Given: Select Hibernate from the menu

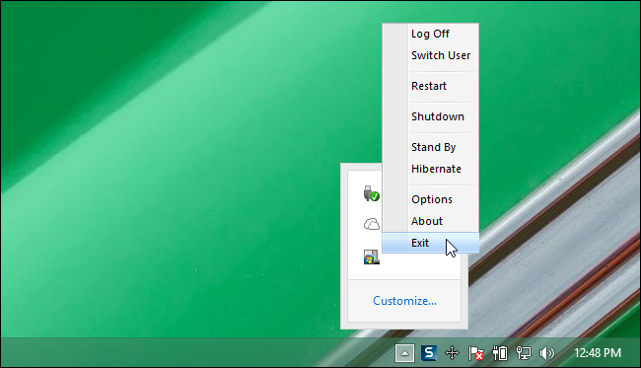Looking at the screenshot, I should click(430, 169).
